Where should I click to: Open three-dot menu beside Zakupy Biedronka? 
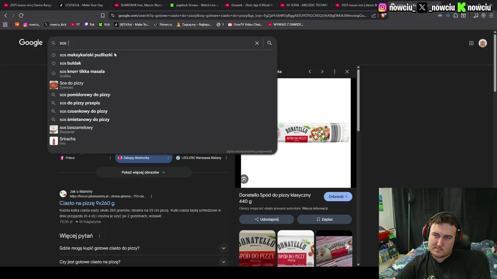click(168, 158)
